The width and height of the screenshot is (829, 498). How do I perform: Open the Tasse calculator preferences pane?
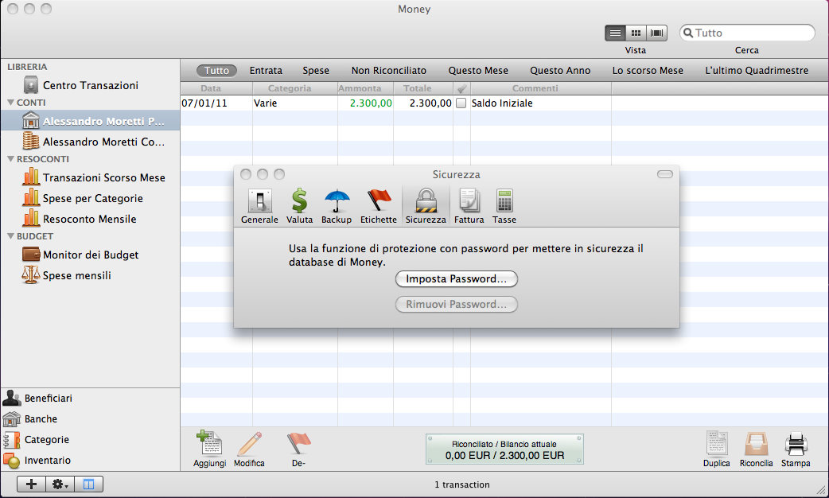tap(504, 206)
